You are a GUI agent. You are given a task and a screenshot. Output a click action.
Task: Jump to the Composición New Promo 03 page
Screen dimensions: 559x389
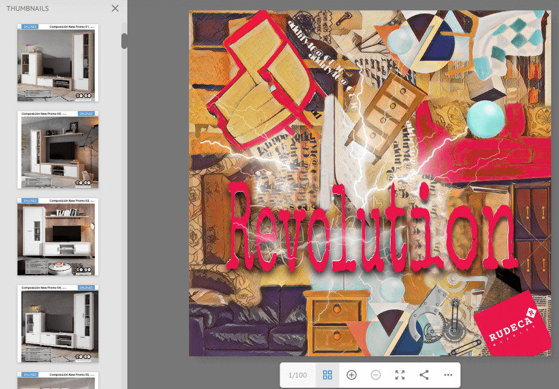[57, 237]
